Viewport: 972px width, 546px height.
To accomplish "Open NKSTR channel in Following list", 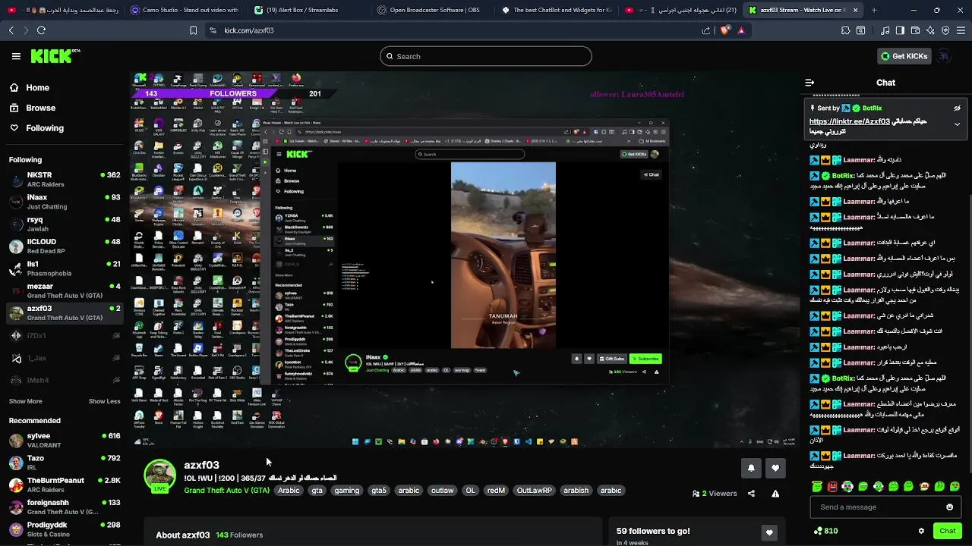I will pos(64,180).
